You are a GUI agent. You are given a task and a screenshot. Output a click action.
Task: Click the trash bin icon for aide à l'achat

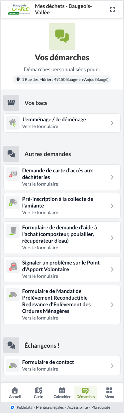pos(13,231)
